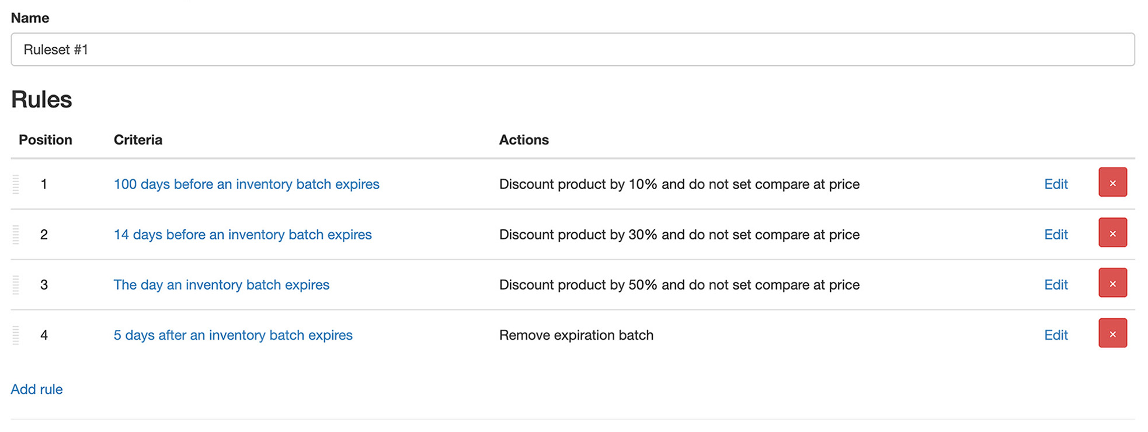This screenshot has height=432, width=1148.
Task: Grab the drag handle for rule 1
Action: pyautogui.click(x=16, y=184)
